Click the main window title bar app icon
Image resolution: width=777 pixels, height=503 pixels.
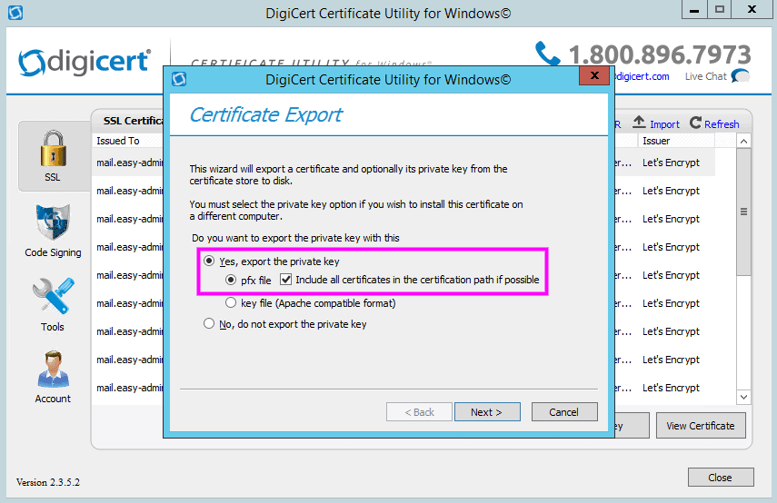click(x=15, y=13)
